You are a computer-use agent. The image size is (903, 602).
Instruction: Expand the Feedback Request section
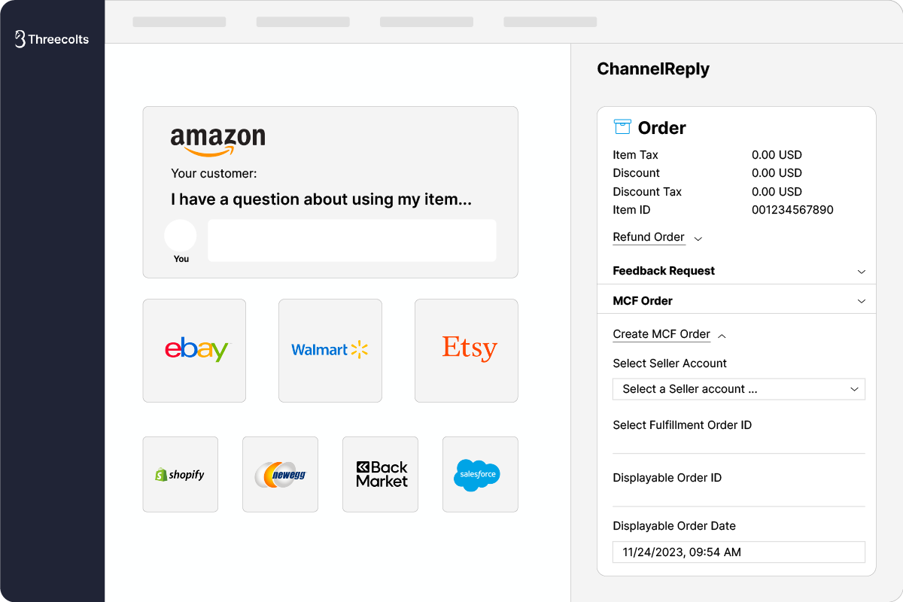pos(862,271)
